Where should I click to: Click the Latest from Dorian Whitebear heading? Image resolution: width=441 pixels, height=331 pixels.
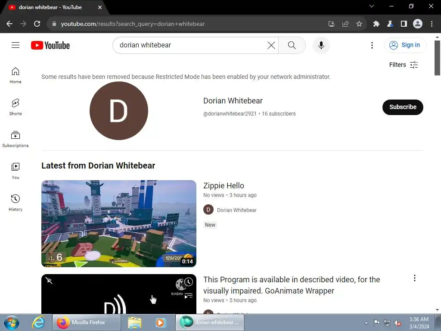tap(98, 165)
